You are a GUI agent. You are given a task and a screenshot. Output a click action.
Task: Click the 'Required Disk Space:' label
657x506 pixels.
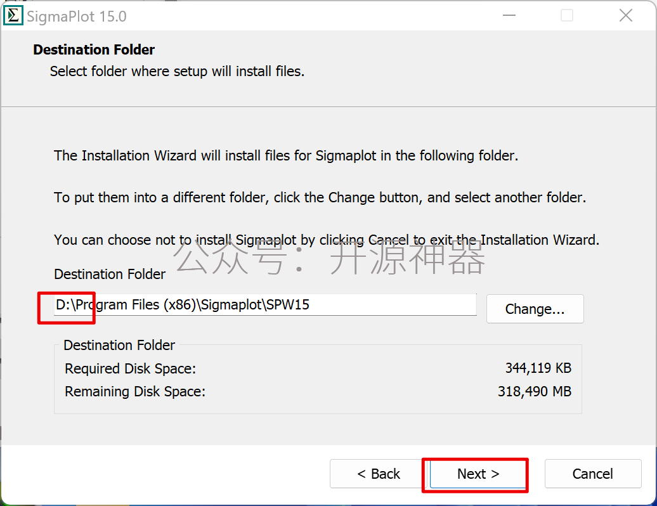tap(130, 368)
